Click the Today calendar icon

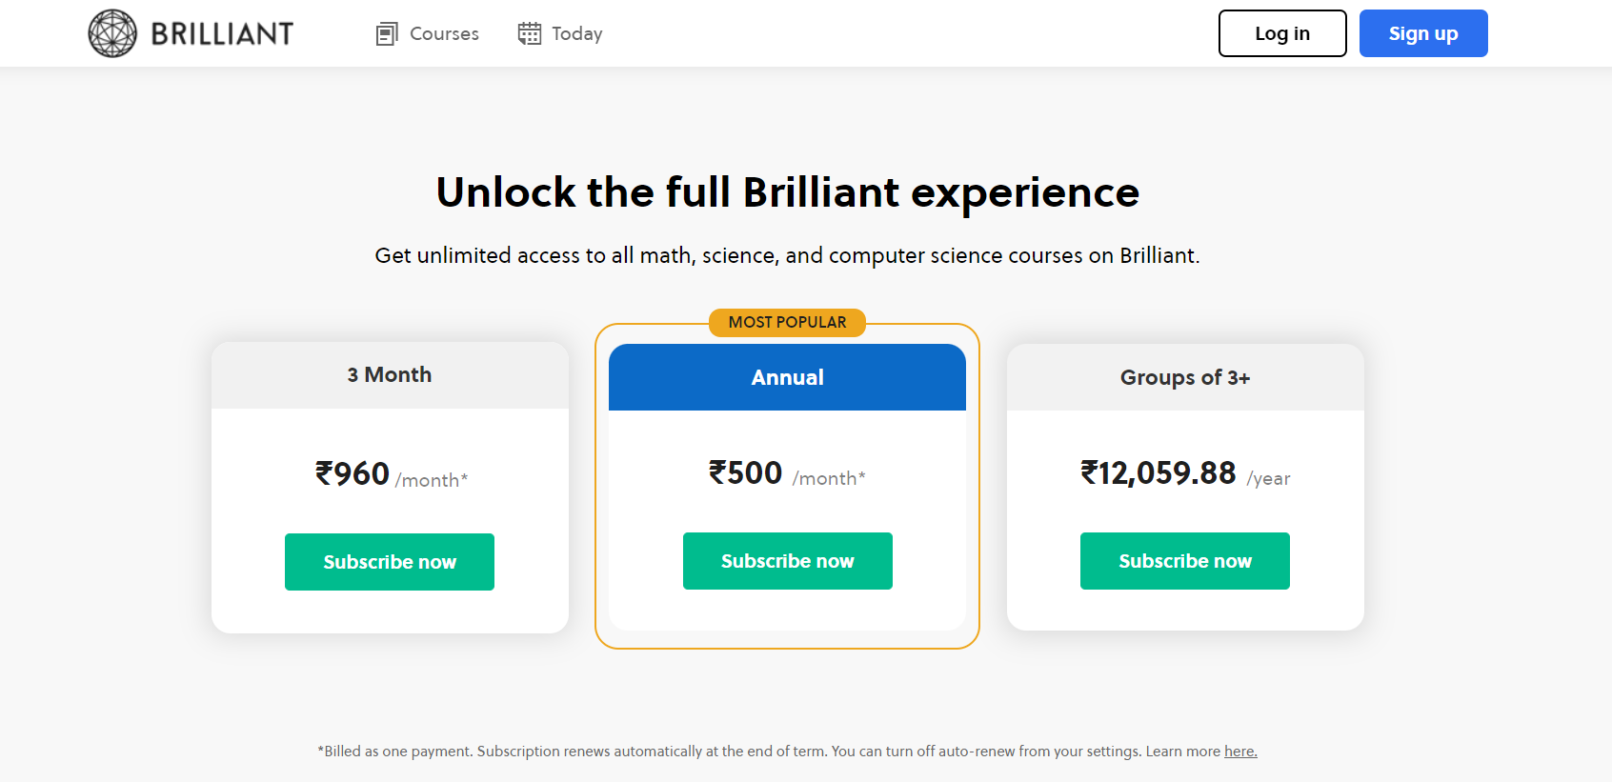pos(530,34)
